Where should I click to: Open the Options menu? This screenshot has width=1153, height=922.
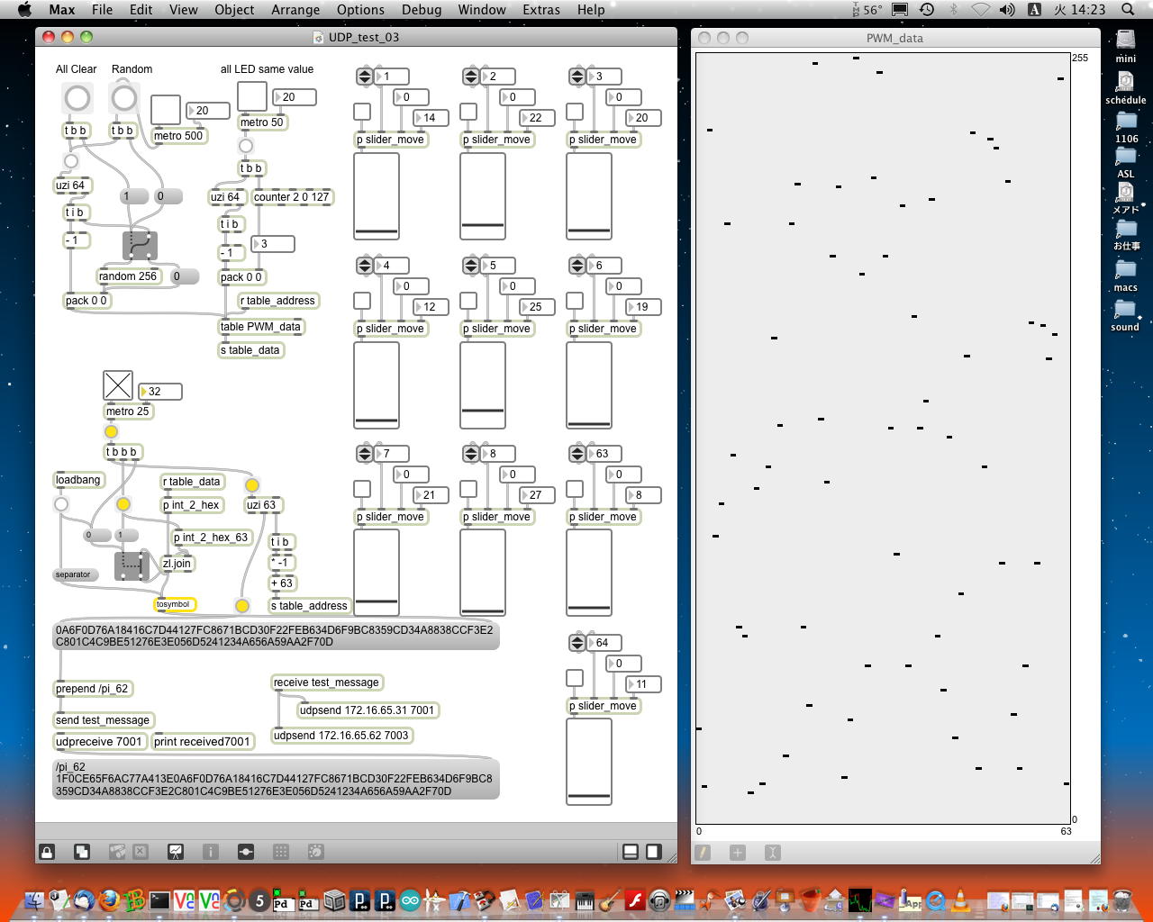(360, 10)
